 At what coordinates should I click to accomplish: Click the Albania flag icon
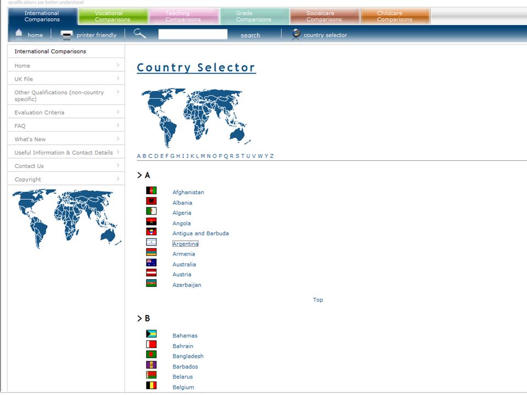[x=152, y=201]
